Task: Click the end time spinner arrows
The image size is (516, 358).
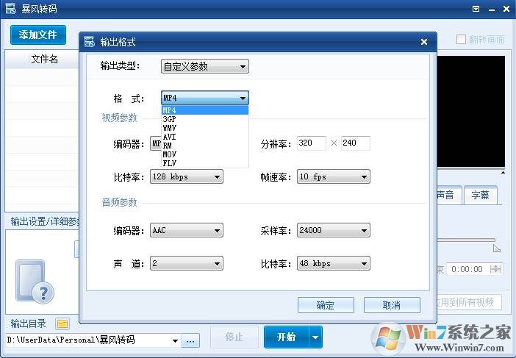Action: [495, 269]
